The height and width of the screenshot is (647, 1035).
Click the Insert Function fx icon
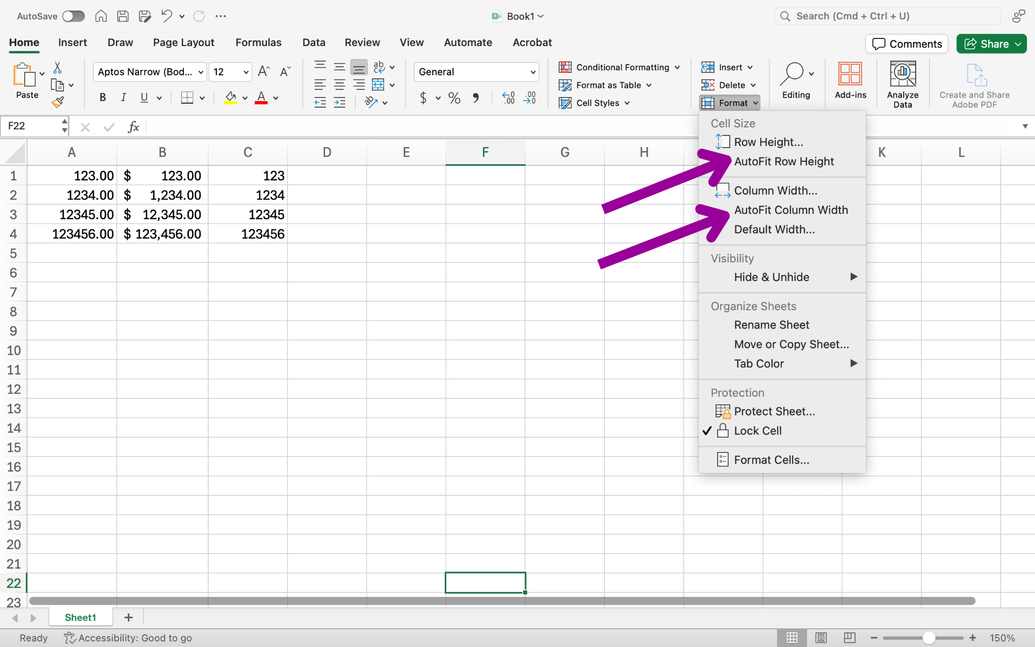click(x=133, y=127)
